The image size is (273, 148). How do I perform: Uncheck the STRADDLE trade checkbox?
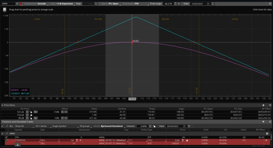(x=6, y=140)
